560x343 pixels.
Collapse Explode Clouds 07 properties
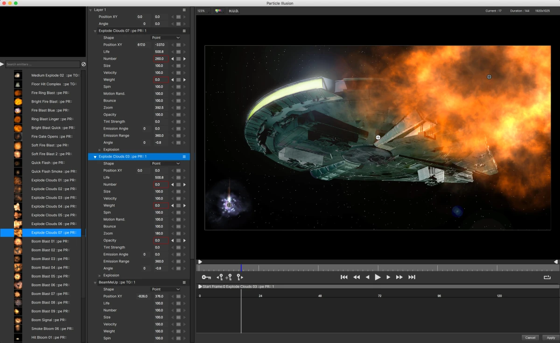[95, 31]
